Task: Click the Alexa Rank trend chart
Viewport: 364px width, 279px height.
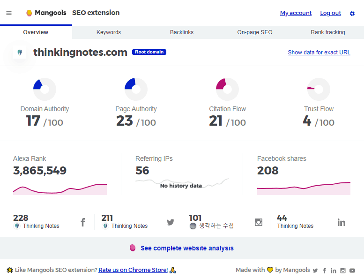Action: tap(60, 189)
